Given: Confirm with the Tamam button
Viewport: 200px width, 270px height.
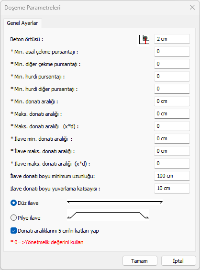Looking at the screenshot, I should [140, 261].
